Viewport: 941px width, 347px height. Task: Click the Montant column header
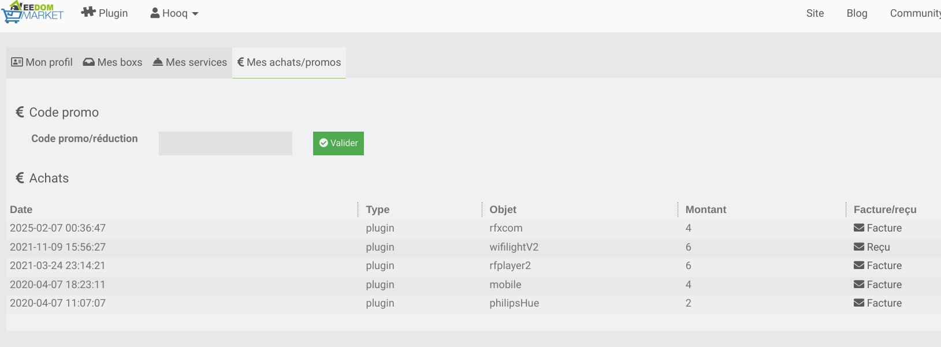pos(705,210)
